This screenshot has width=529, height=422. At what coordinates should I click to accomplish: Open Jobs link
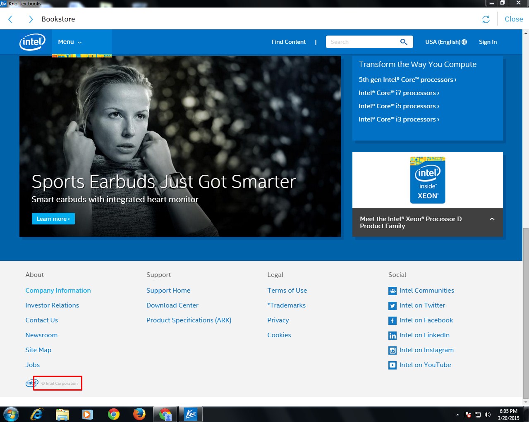pos(33,365)
